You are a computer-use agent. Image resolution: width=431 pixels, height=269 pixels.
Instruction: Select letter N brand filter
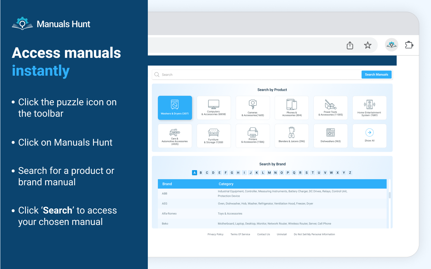(275, 173)
